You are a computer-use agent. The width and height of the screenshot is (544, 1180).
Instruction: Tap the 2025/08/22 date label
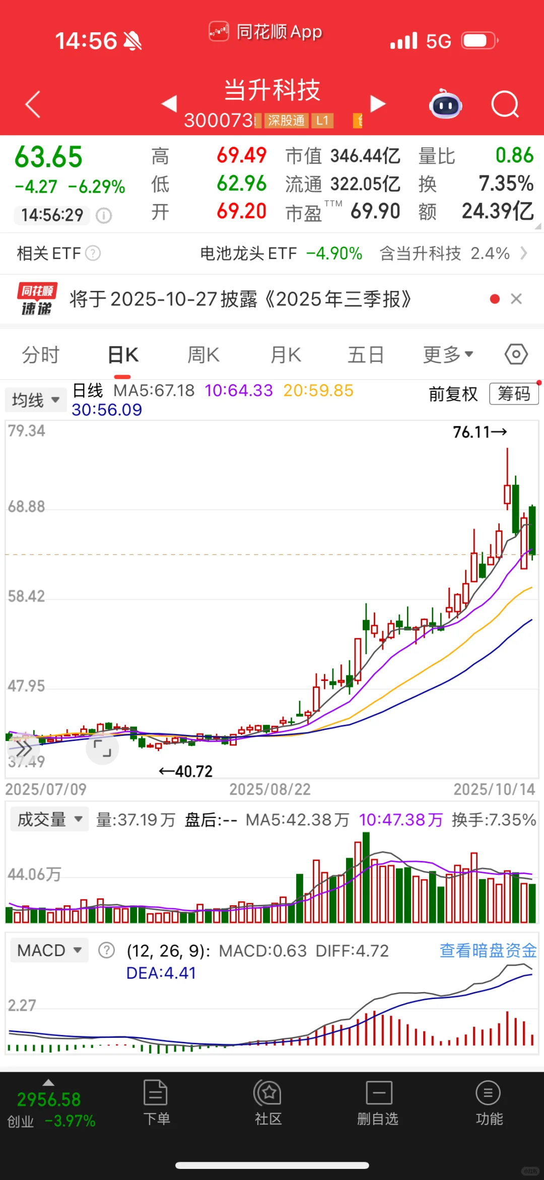click(270, 789)
